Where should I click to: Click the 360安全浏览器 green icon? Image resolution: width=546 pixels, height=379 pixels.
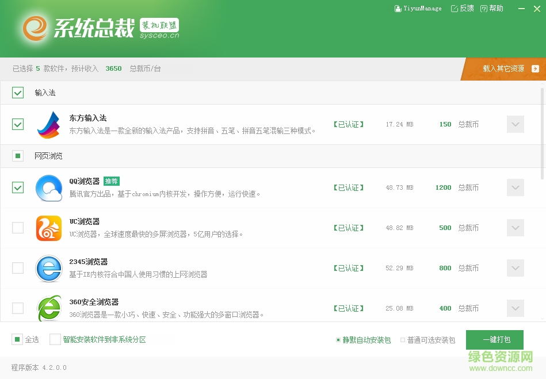pos(49,308)
